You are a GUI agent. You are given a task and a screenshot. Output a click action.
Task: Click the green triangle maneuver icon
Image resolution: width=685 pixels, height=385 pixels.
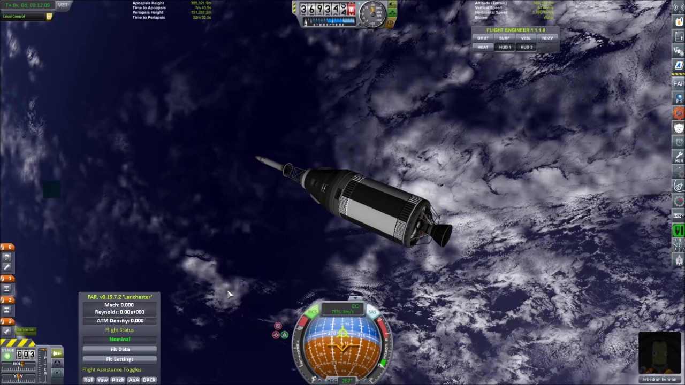(285, 335)
